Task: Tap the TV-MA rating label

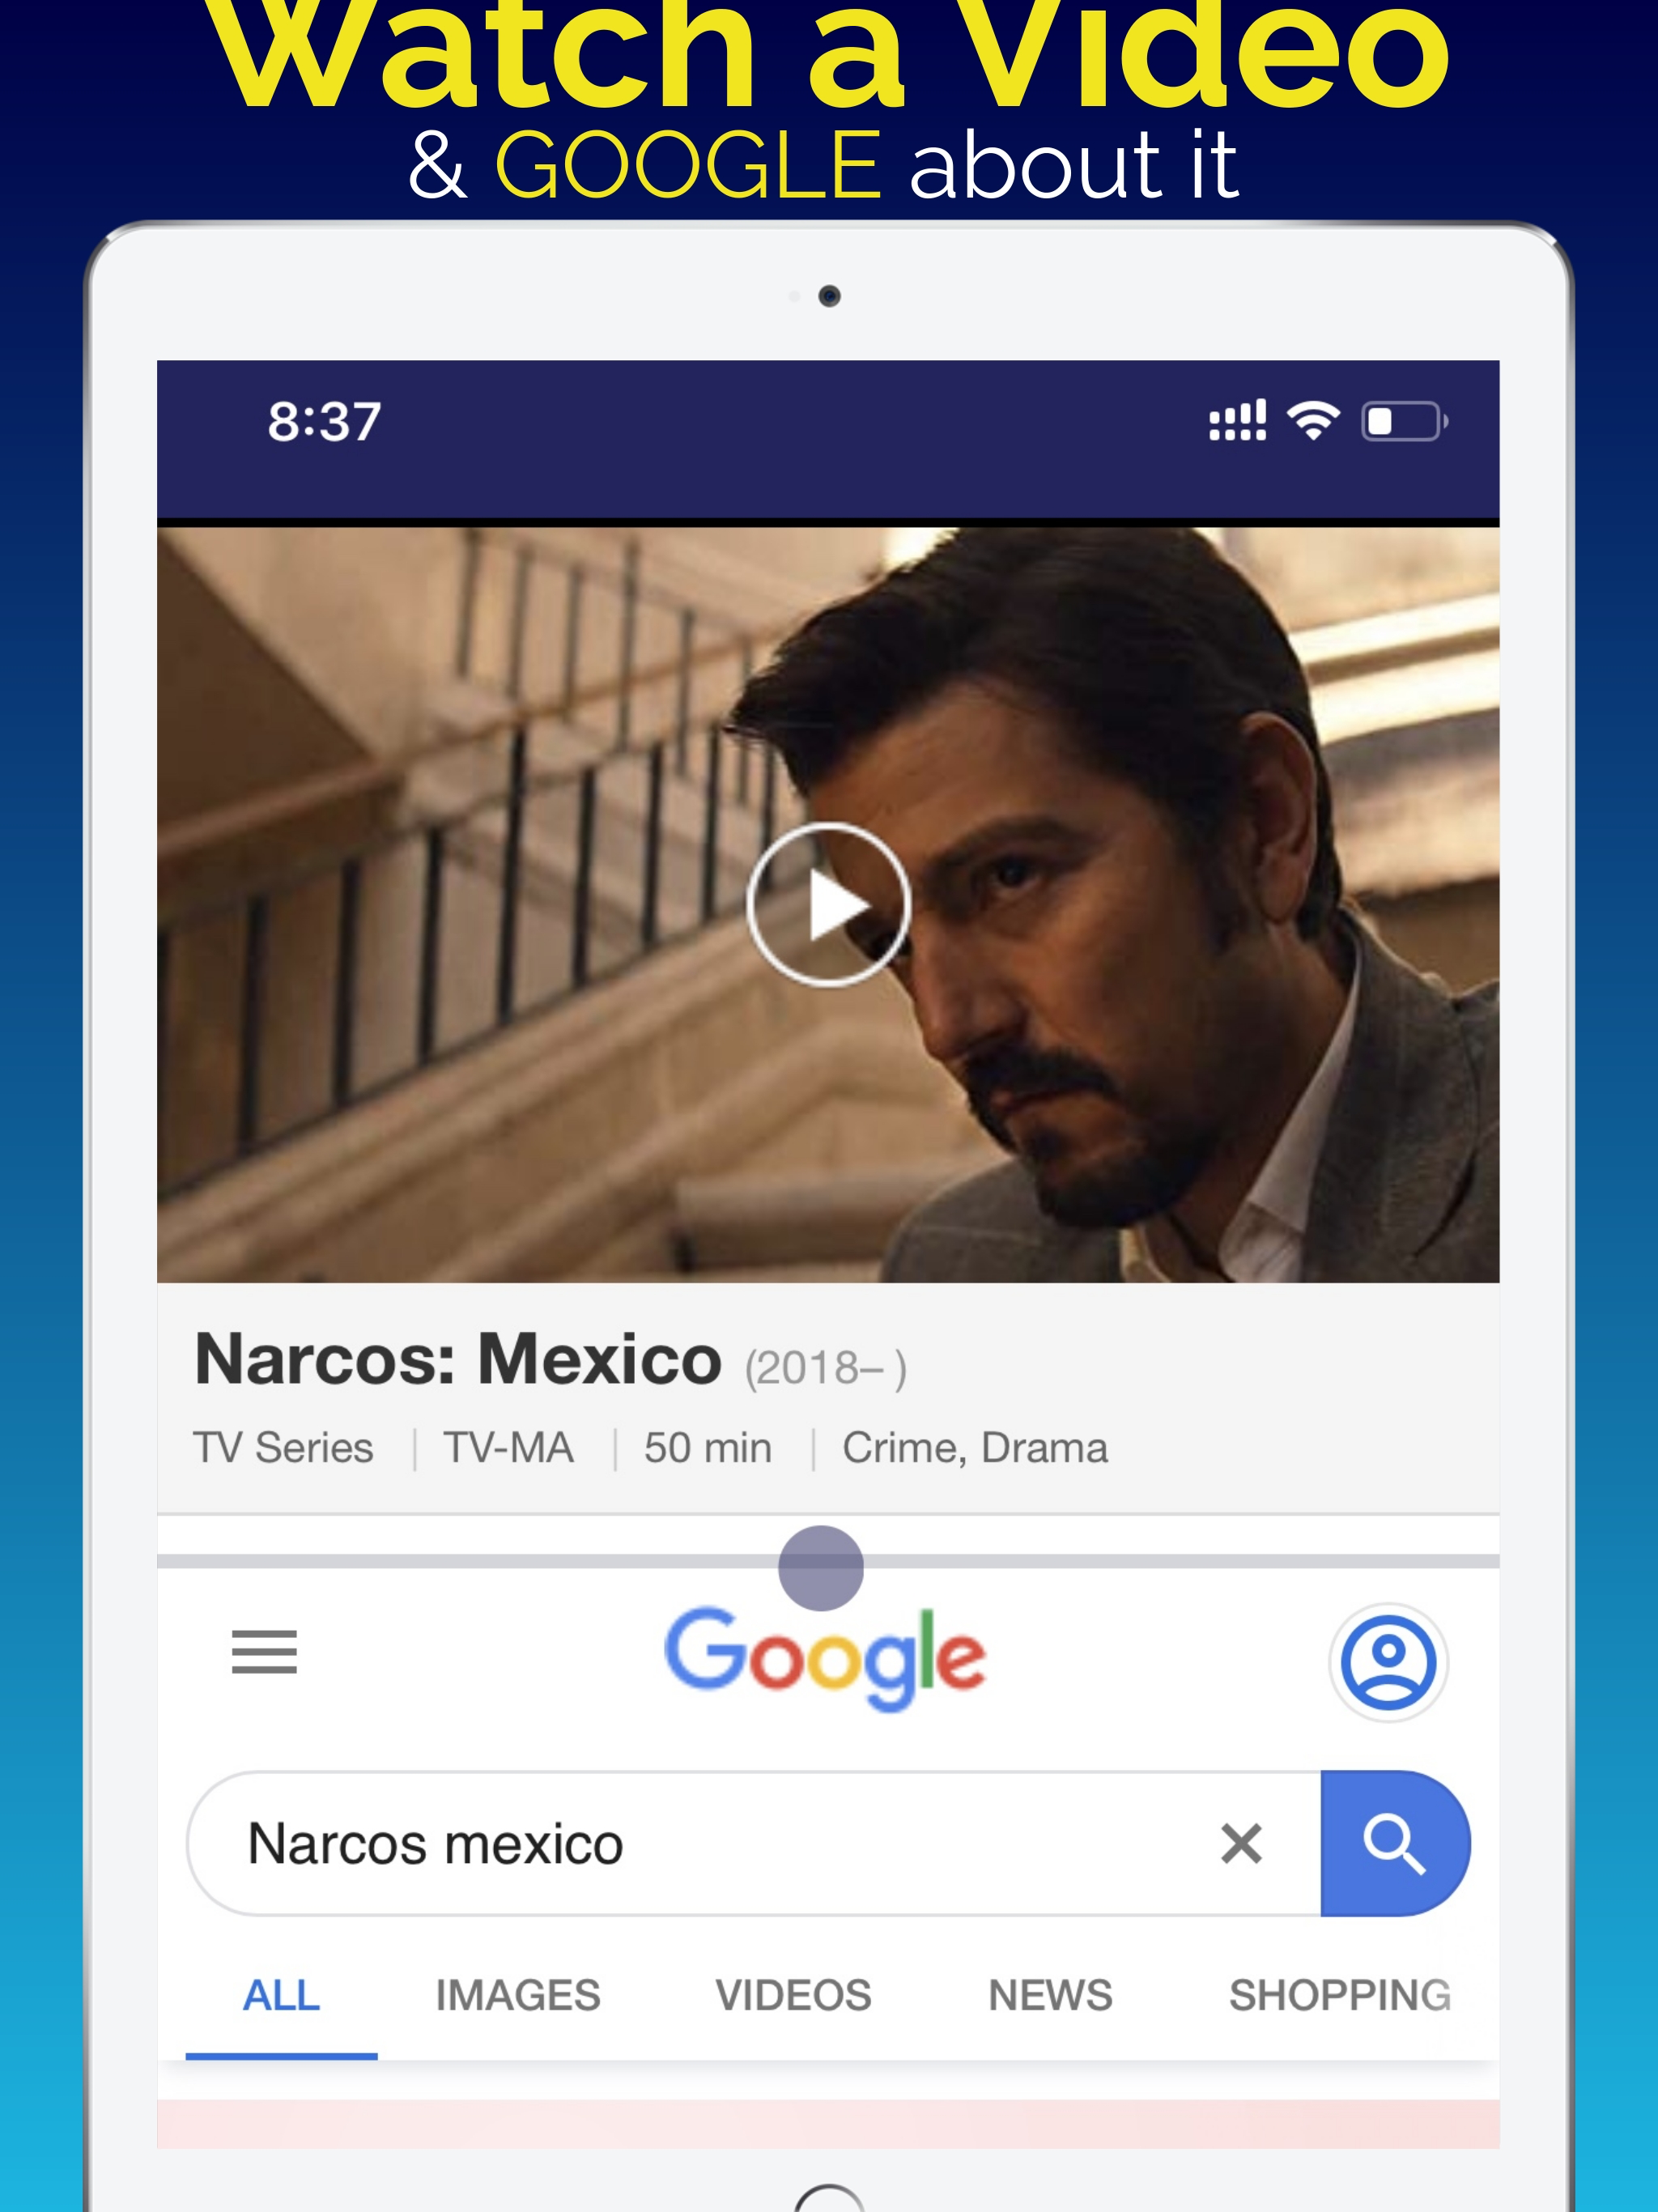Action: point(508,1448)
